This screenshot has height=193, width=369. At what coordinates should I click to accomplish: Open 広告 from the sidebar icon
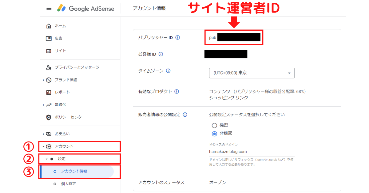(x=50, y=38)
